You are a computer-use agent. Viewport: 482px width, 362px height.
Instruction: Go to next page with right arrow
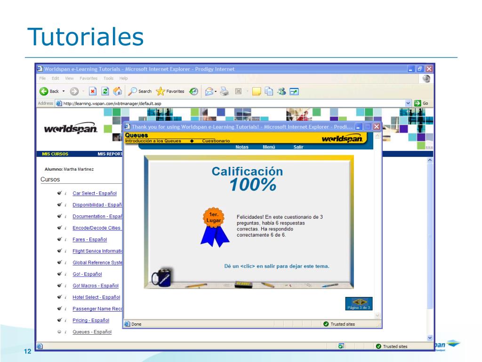(363, 302)
